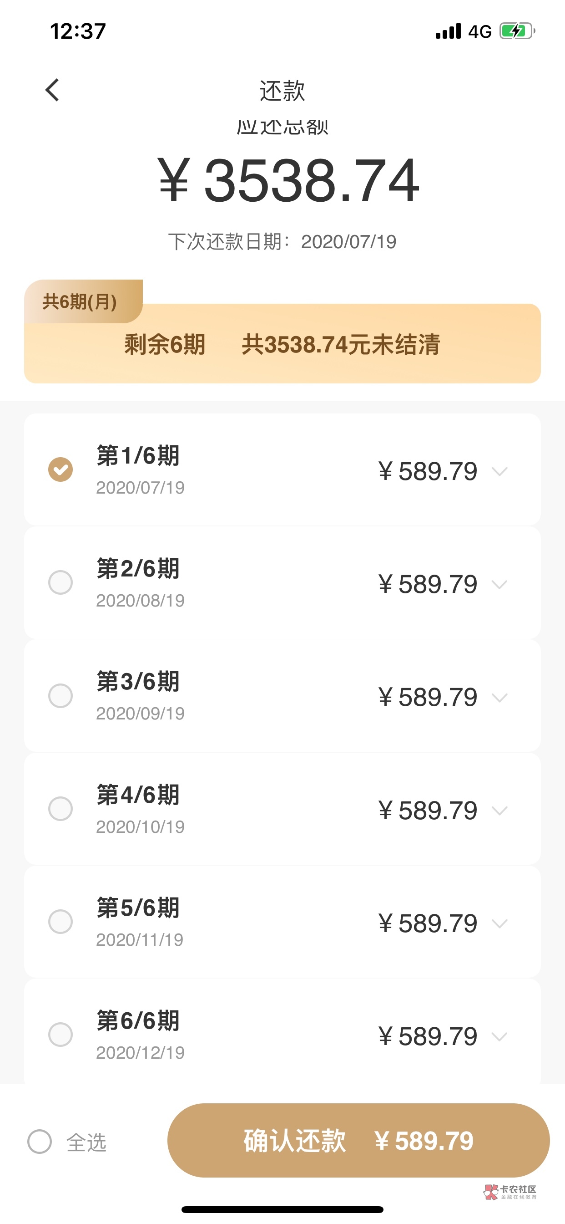Select the 第6/6期 installment radio button

pos(61,1035)
